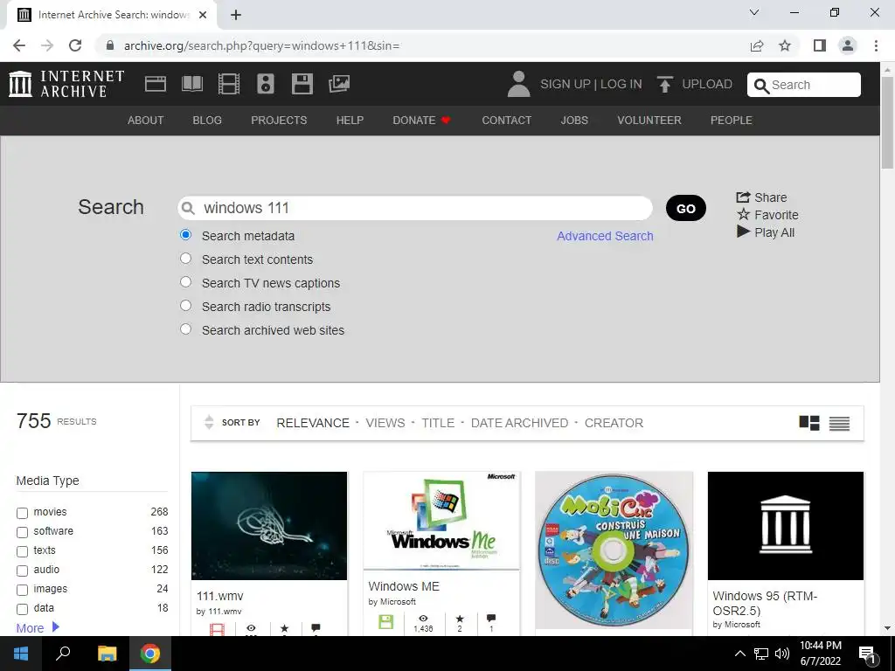Check the data media type filter
895x671 pixels.
coord(22,609)
